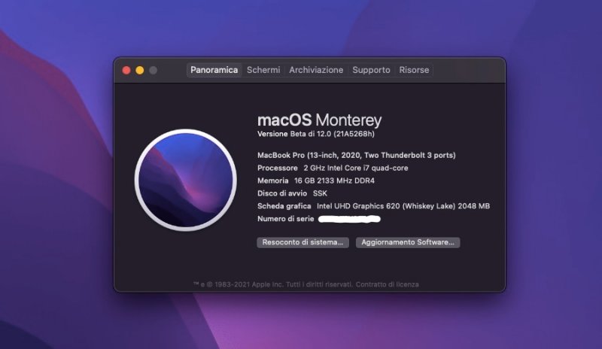Viewport: 602px width, 349px height.
Task: Open the Archiviazione tab
Action: tap(316, 70)
